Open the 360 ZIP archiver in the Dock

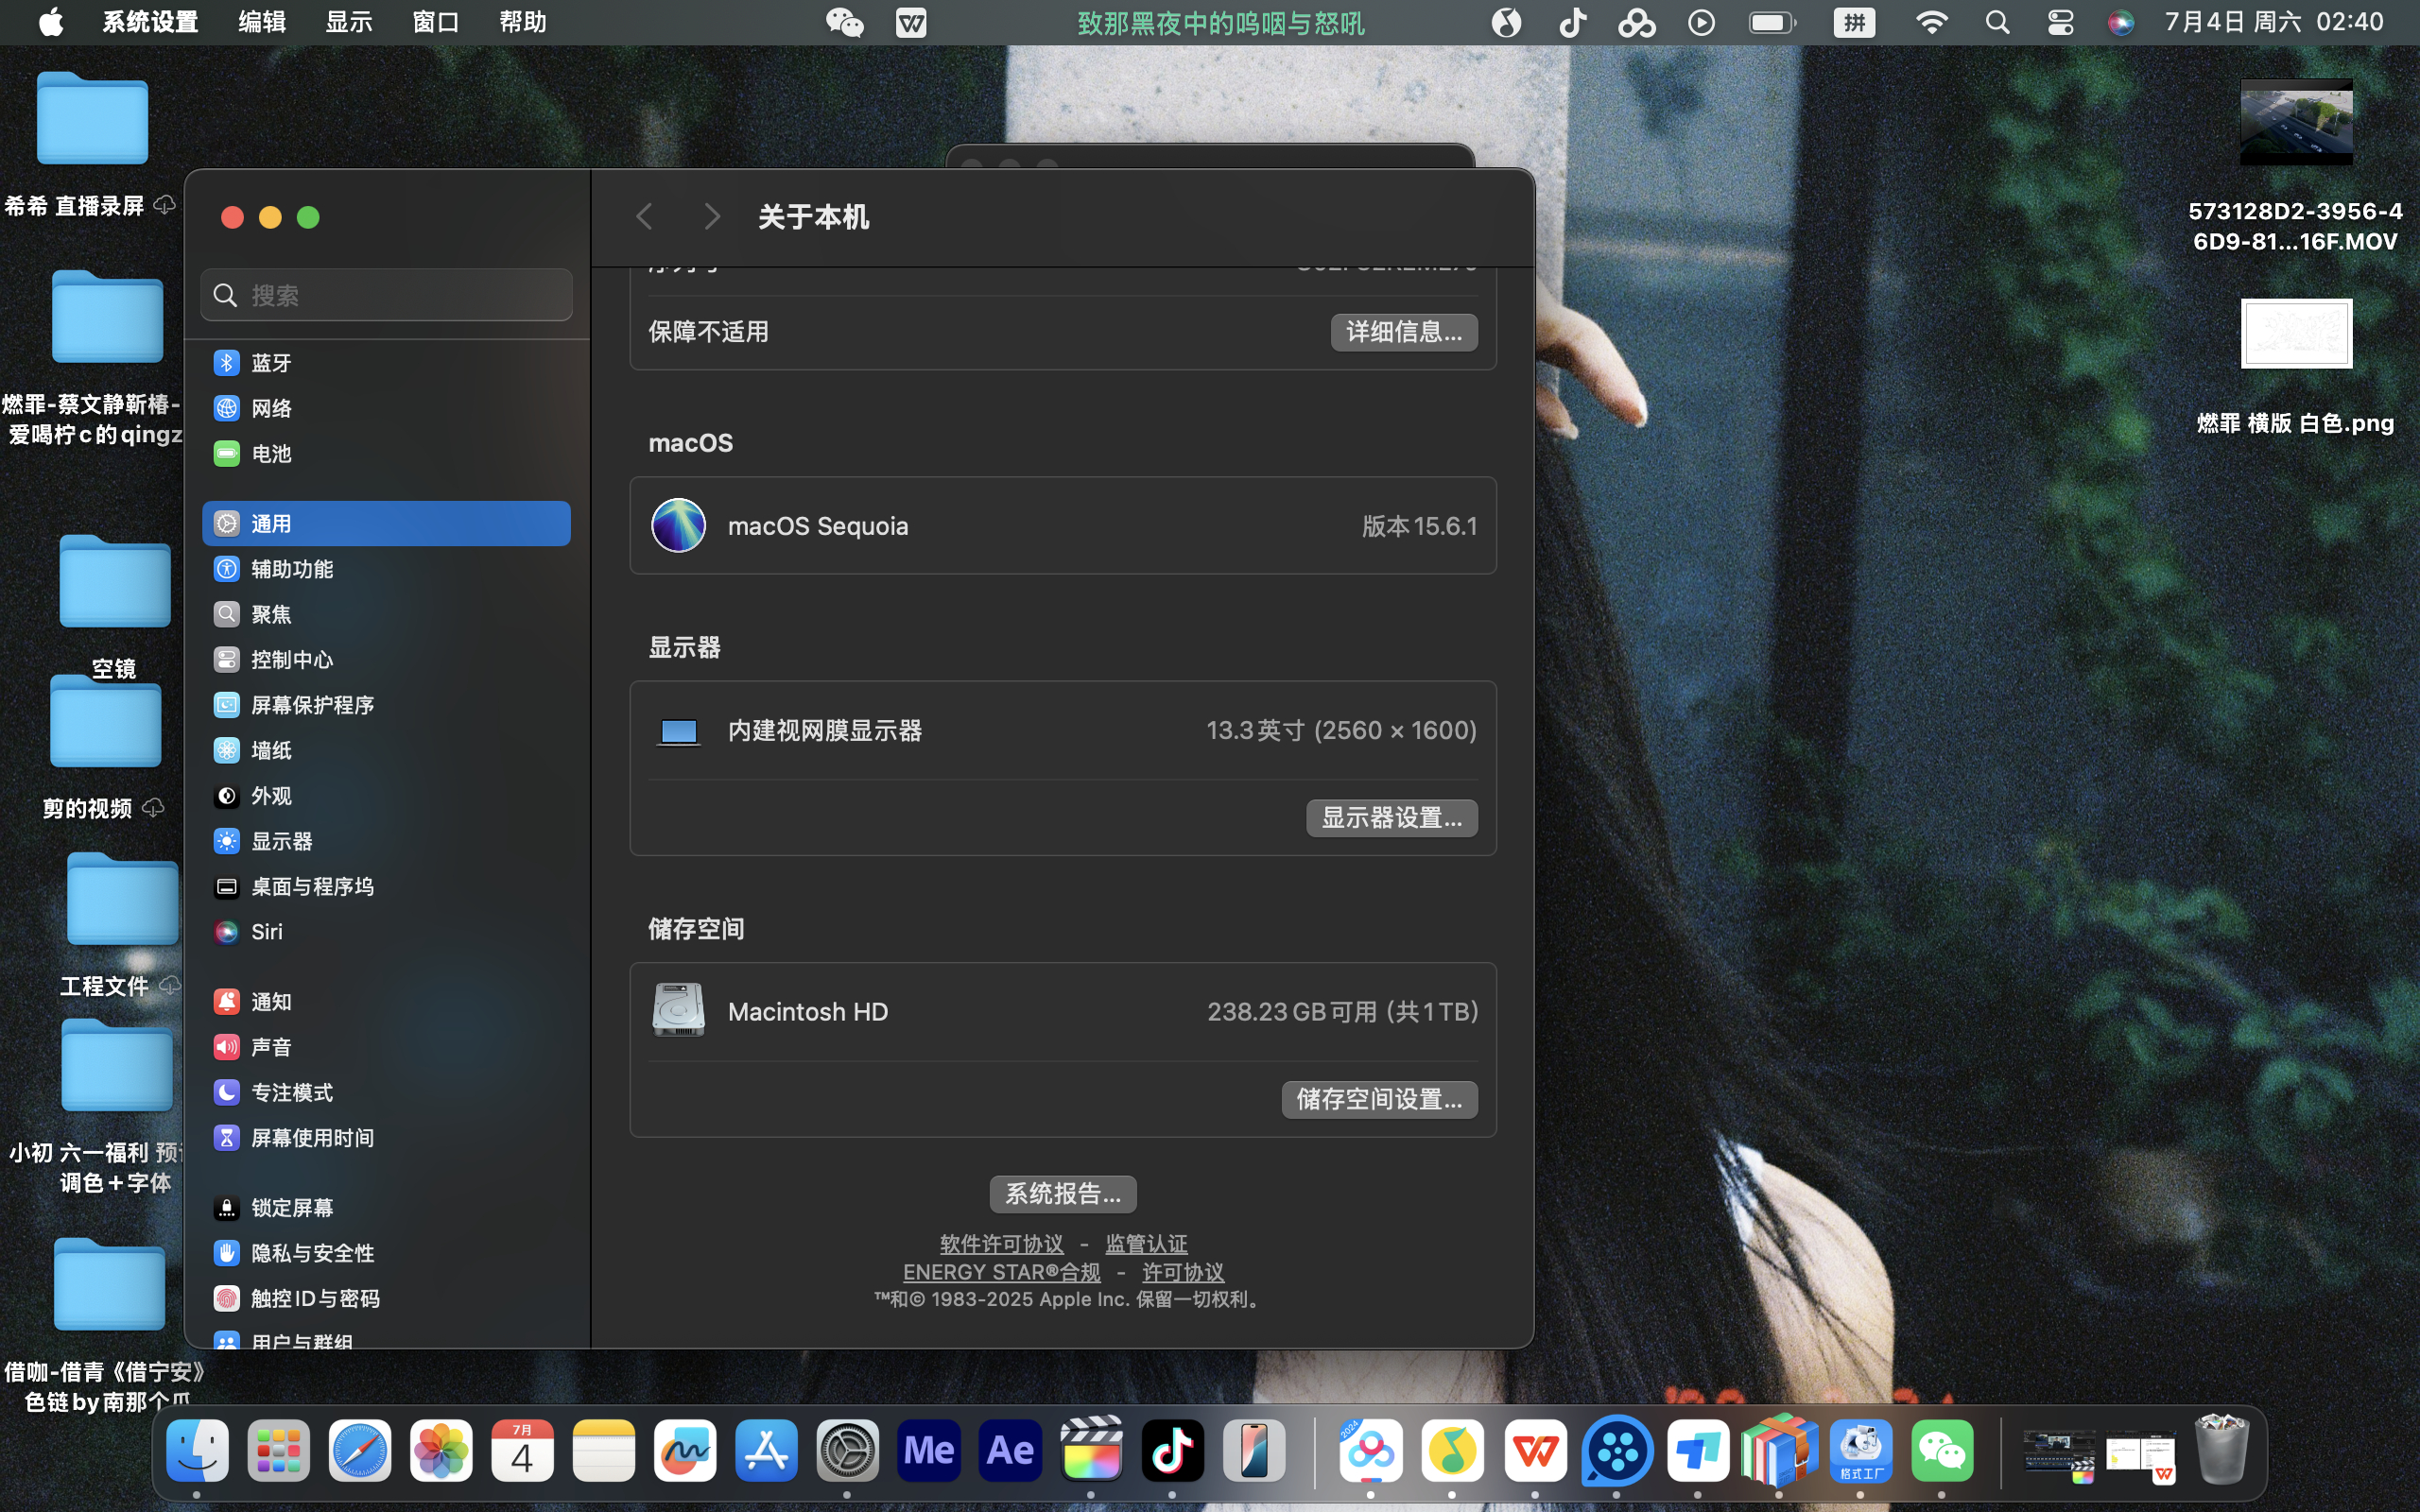[x=1779, y=1450]
